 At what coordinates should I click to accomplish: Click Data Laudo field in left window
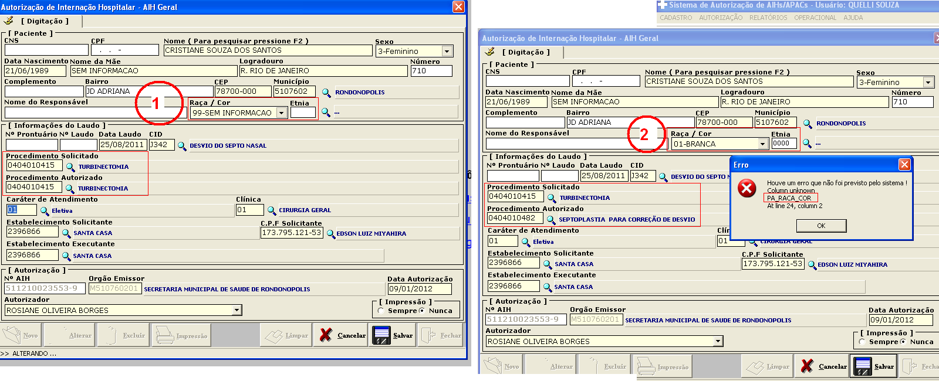click(123, 145)
